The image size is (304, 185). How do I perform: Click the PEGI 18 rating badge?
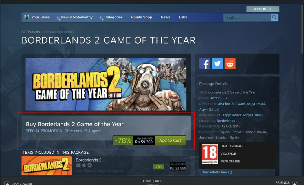coord(210,154)
